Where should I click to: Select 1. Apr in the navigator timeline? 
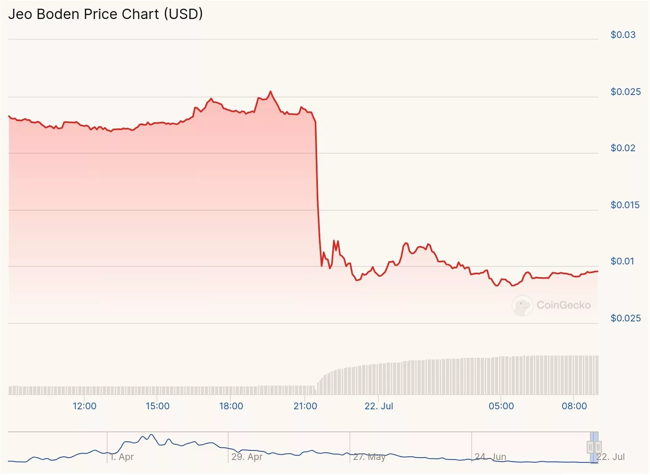click(122, 457)
